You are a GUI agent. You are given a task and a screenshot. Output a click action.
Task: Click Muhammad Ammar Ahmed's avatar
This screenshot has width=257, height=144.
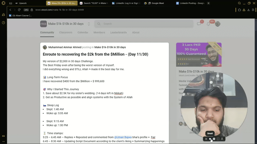pyautogui.click(x=45, y=47)
